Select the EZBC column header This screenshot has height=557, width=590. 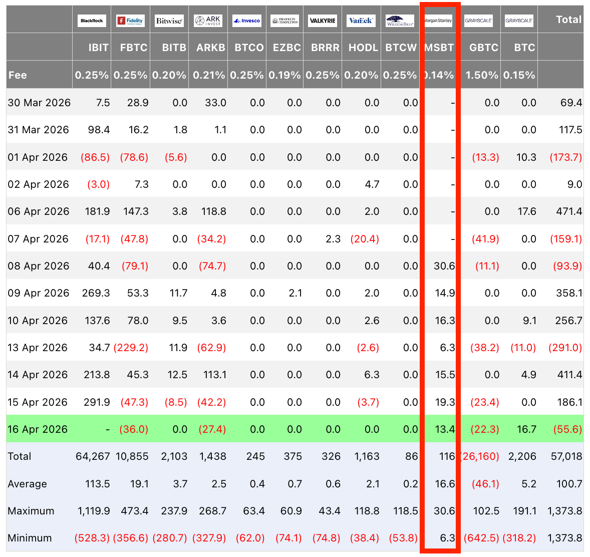point(286,48)
